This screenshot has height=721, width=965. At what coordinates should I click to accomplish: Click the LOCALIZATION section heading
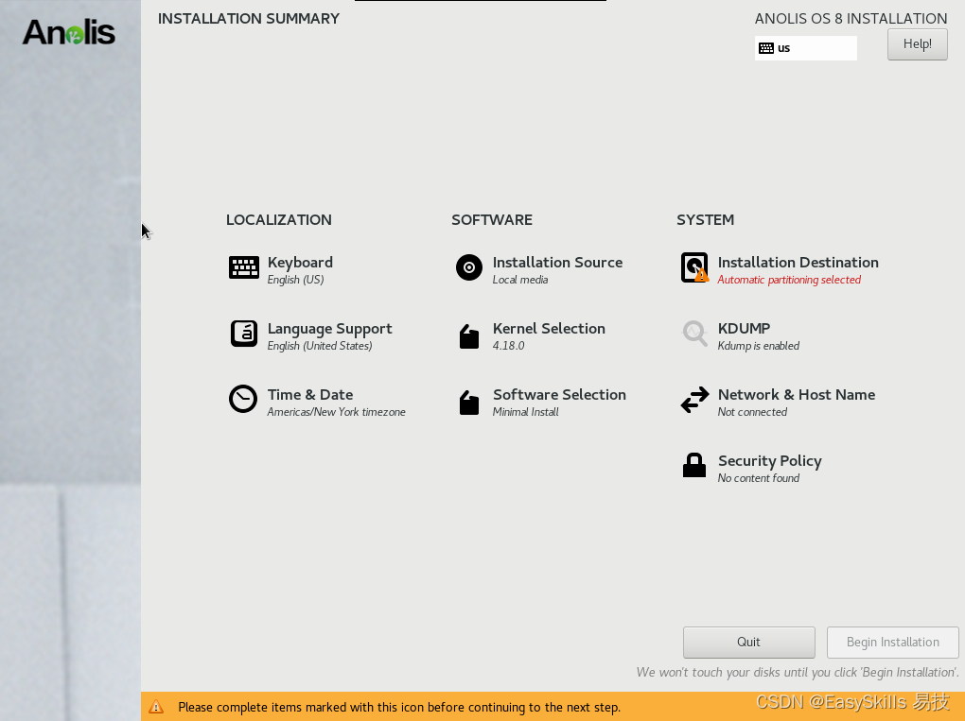pyautogui.click(x=279, y=220)
